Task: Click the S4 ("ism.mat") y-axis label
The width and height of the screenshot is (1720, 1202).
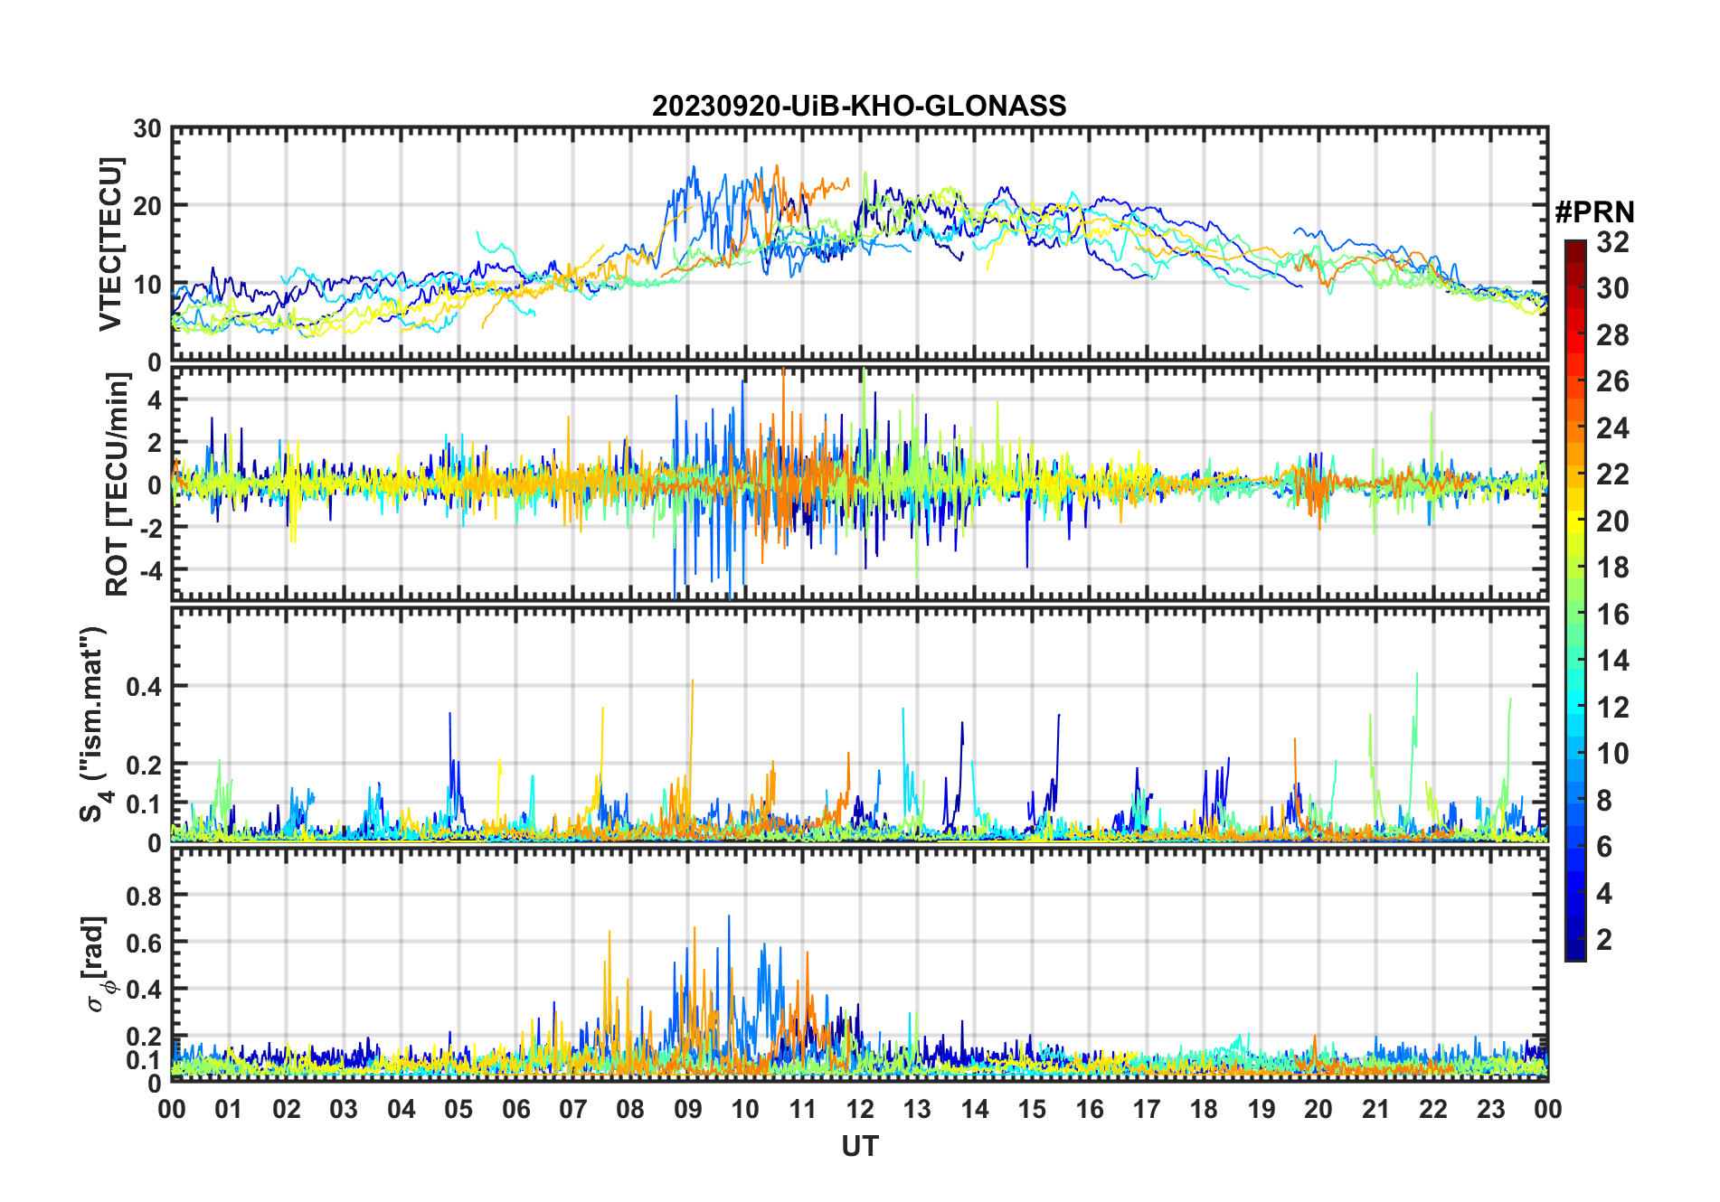Action: tap(94, 724)
